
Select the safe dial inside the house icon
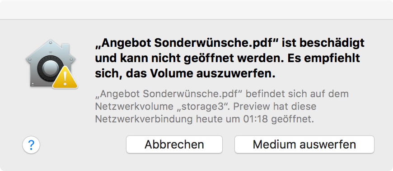coord(48,68)
